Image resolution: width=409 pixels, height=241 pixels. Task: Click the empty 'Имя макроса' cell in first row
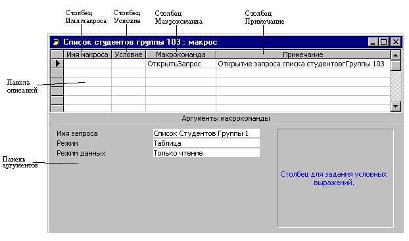(x=87, y=64)
